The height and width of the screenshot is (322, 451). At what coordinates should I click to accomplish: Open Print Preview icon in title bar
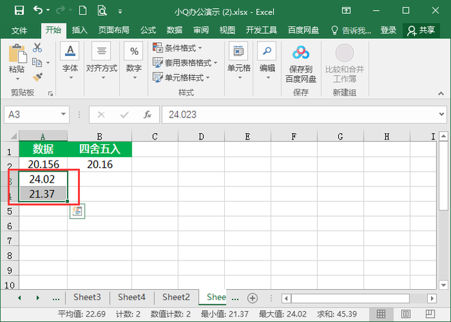102,11
